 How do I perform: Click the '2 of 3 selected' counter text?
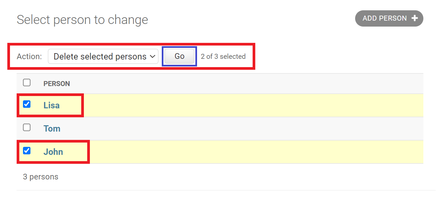pyautogui.click(x=223, y=56)
